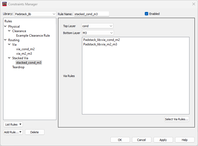Open the Top Layer dropdown
Image resolution: width=198 pixels, height=146 pixels.
coord(97,26)
